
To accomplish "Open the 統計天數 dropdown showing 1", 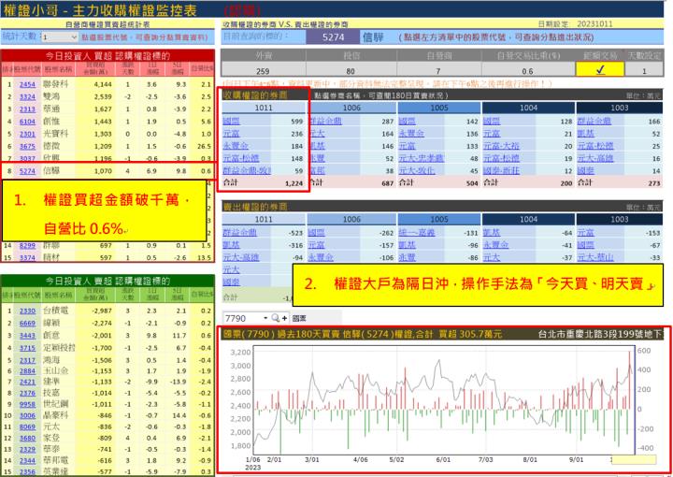I will 60,37.
